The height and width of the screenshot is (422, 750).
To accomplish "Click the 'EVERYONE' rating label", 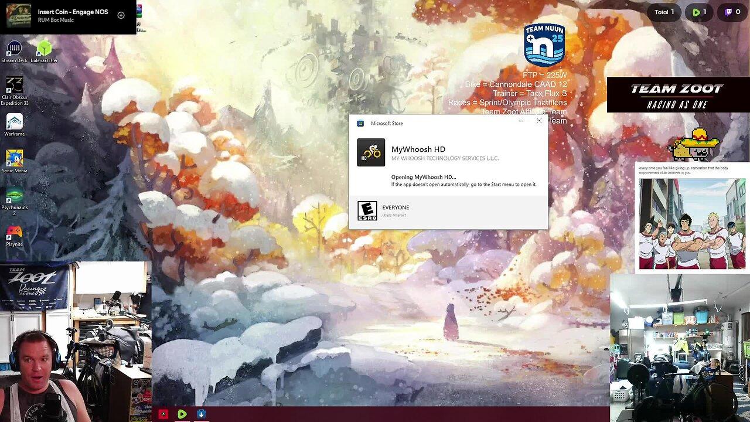I will click(x=396, y=207).
